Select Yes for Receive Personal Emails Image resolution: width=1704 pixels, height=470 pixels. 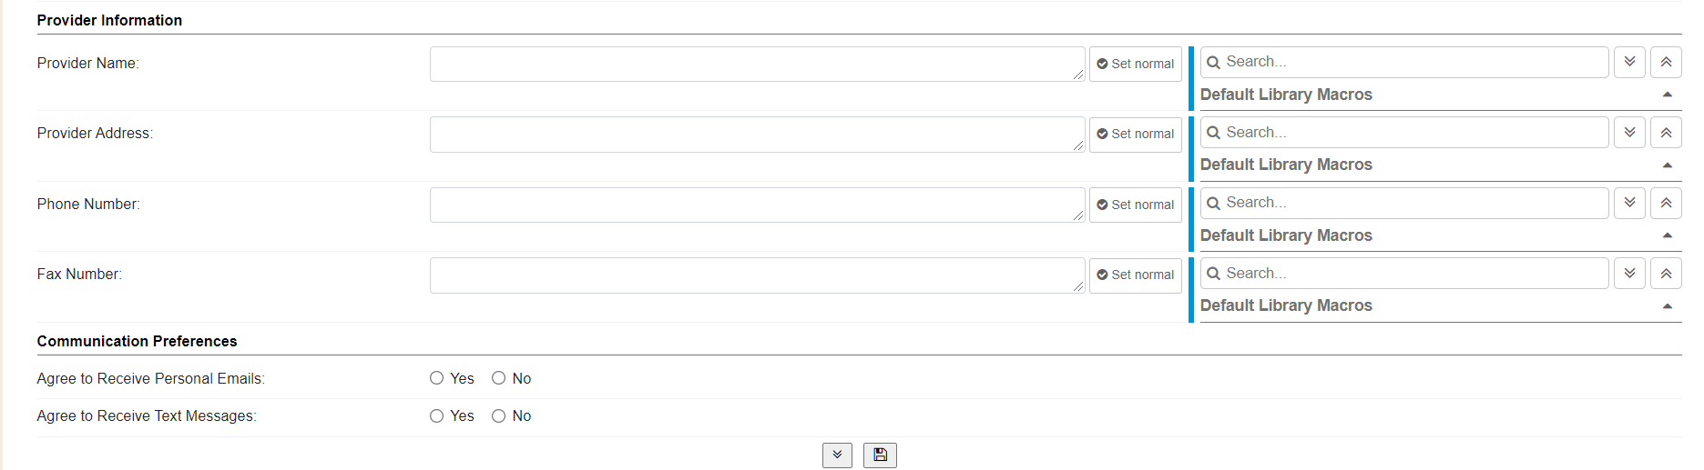coord(437,378)
